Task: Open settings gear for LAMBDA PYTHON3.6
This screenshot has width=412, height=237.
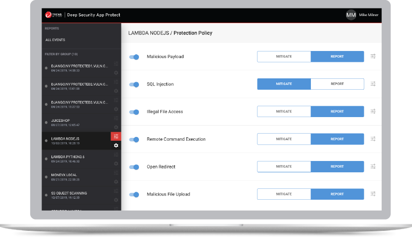Action: (x=116, y=163)
